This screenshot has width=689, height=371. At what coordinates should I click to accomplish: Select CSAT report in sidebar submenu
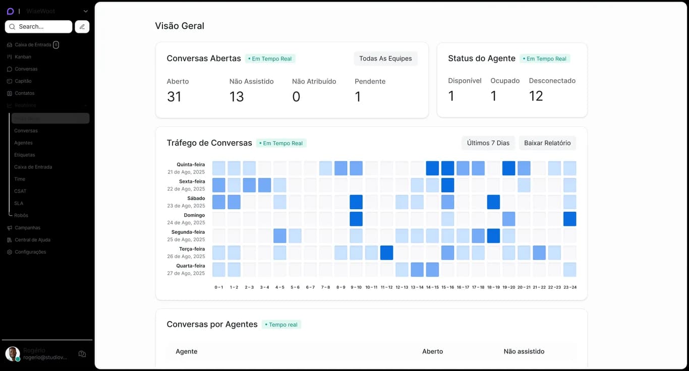pyautogui.click(x=20, y=191)
